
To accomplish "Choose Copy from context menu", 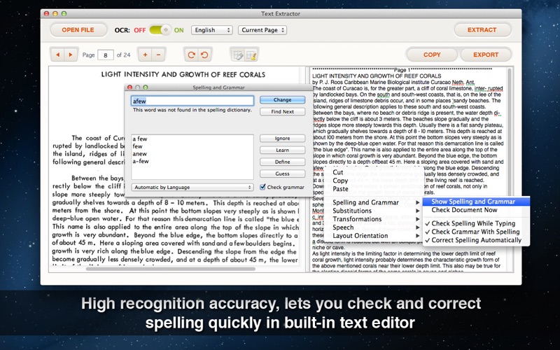I will (x=340, y=181).
